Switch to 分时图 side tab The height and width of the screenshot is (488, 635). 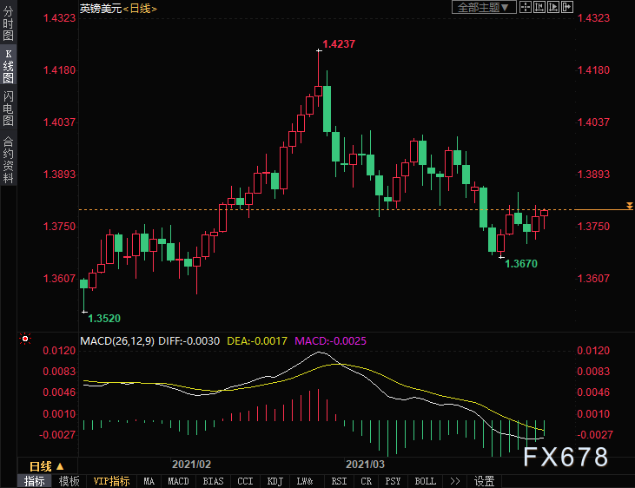[x=8, y=23]
